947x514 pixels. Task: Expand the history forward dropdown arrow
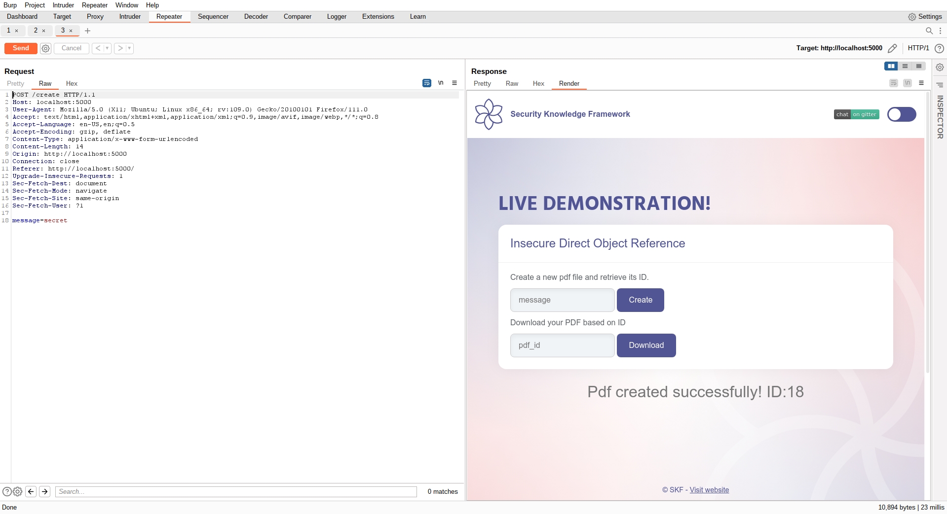tap(129, 48)
